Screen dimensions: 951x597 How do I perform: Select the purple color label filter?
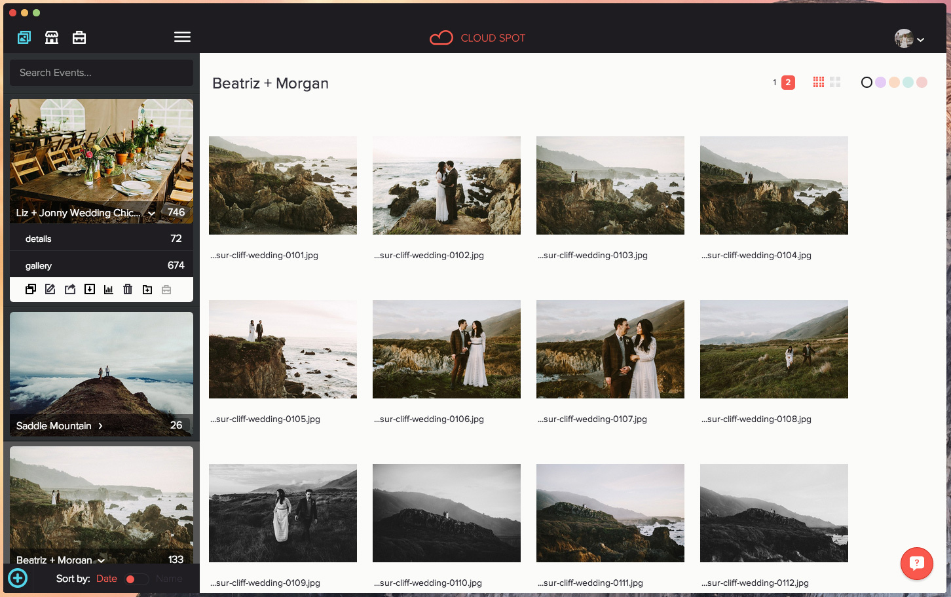coord(880,83)
